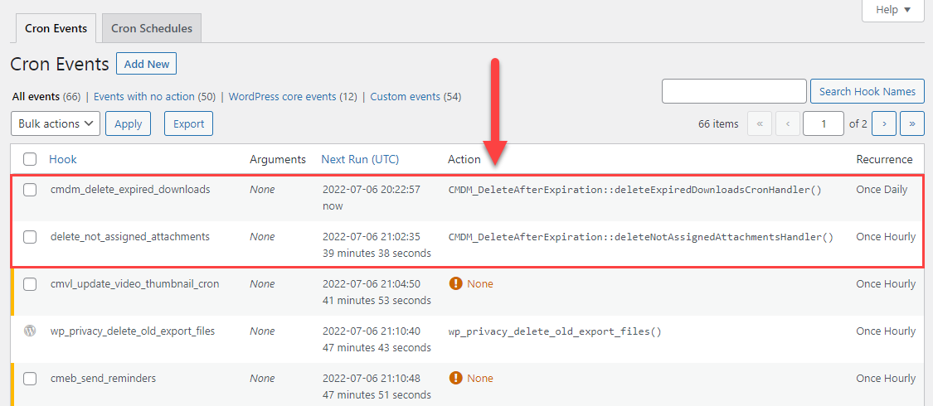The height and width of the screenshot is (406, 933).
Task: Open the Bulk actions dropdown
Action: click(56, 123)
